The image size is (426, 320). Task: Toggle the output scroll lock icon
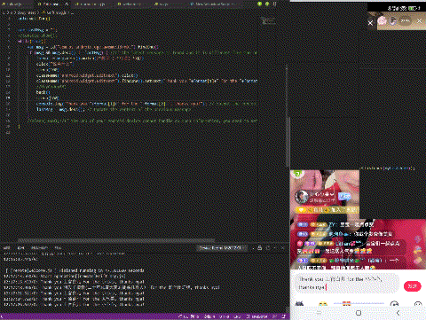coord(260,247)
